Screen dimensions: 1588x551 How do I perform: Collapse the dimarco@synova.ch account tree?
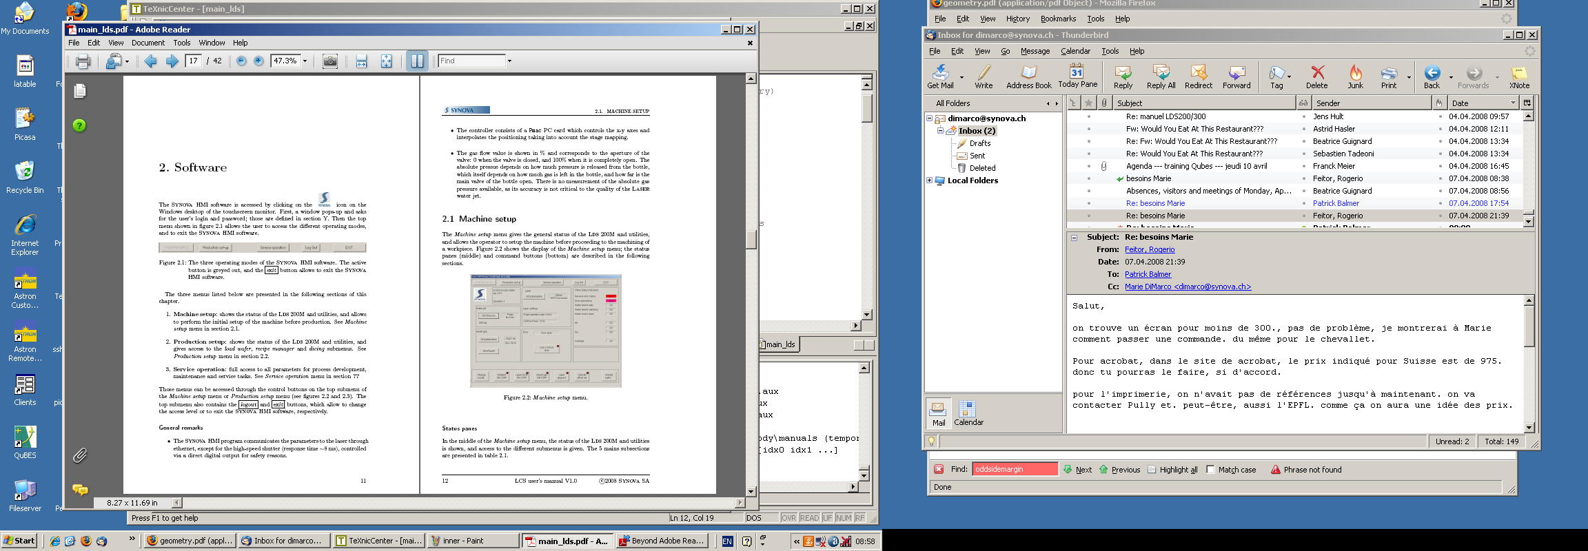(x=929, y=118)
